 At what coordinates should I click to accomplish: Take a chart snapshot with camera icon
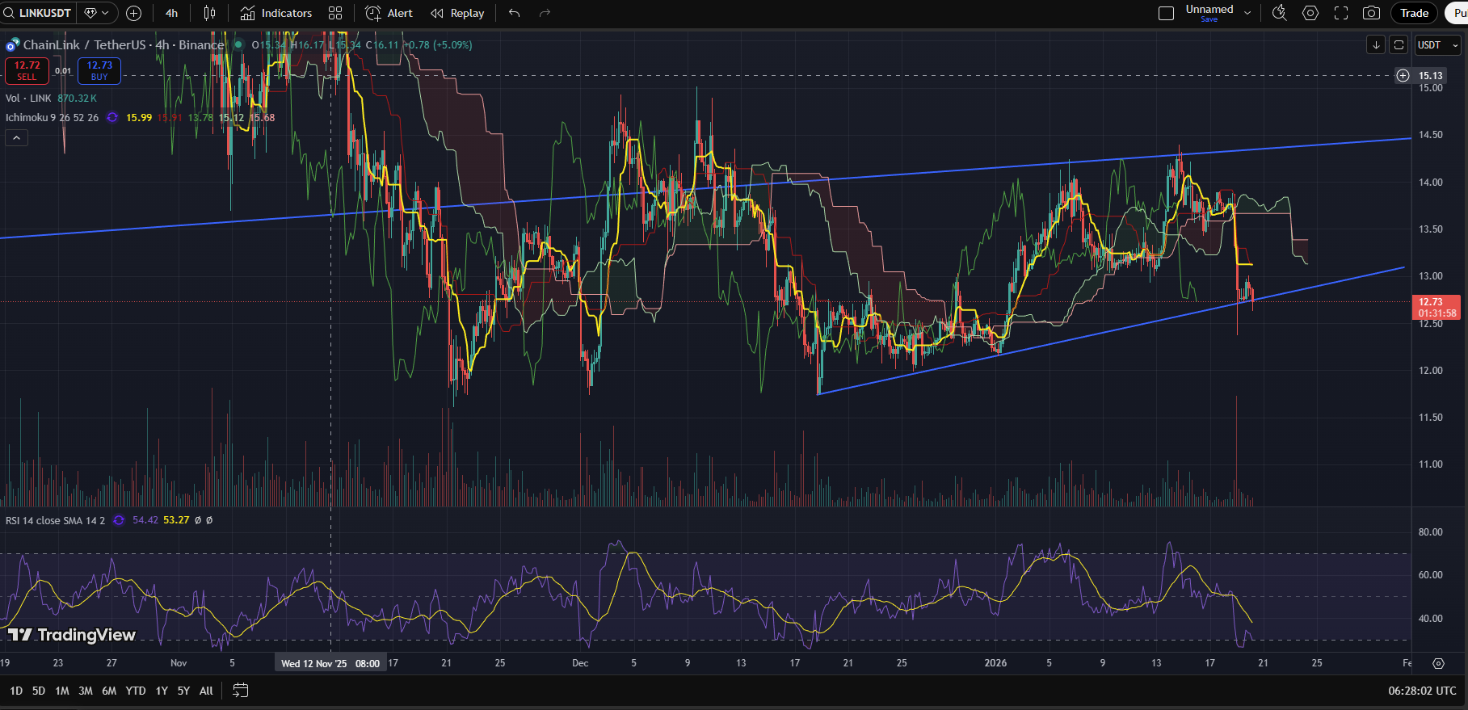click(1372, 13)
